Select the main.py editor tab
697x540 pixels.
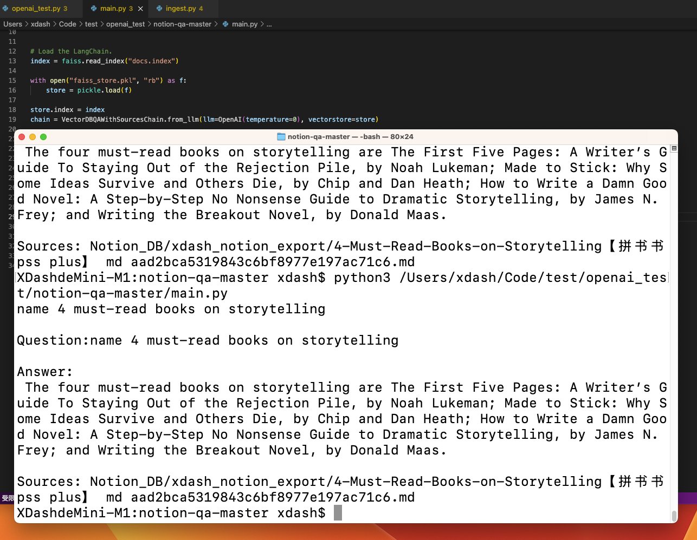point(116,9)
